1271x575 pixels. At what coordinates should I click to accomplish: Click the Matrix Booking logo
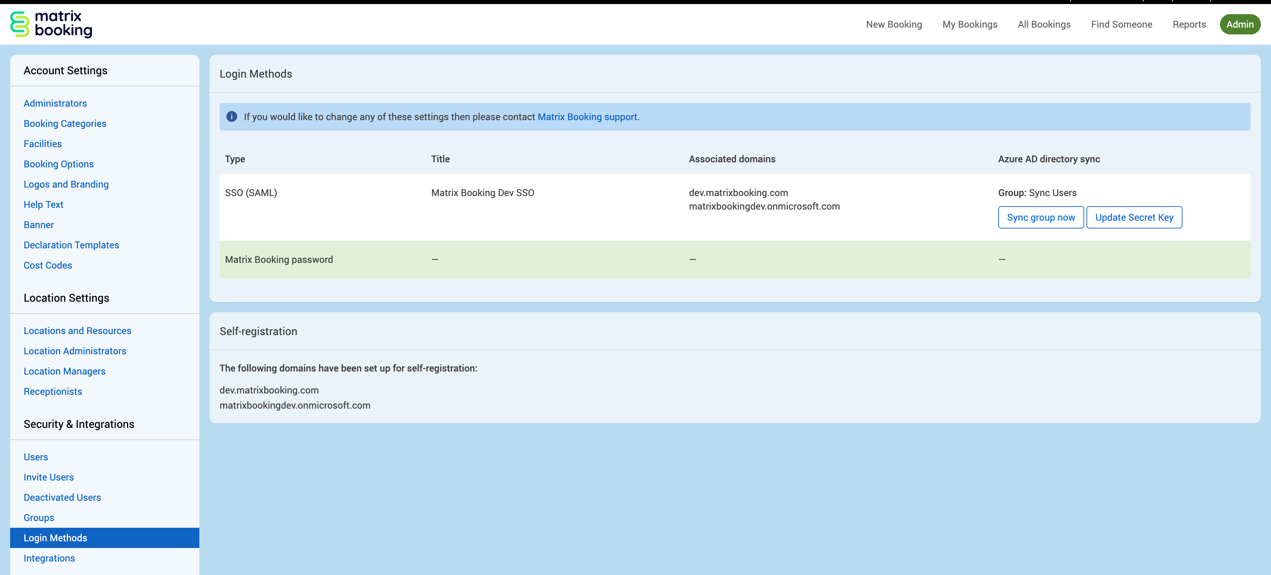click(51, 24)
